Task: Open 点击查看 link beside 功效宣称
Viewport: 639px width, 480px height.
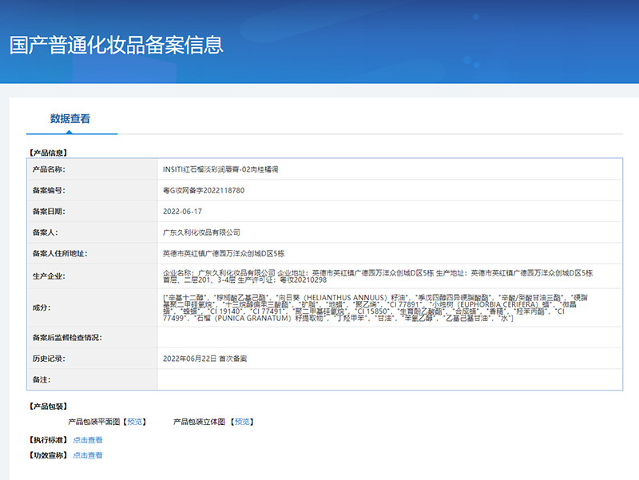Action: tap(88, 455)
